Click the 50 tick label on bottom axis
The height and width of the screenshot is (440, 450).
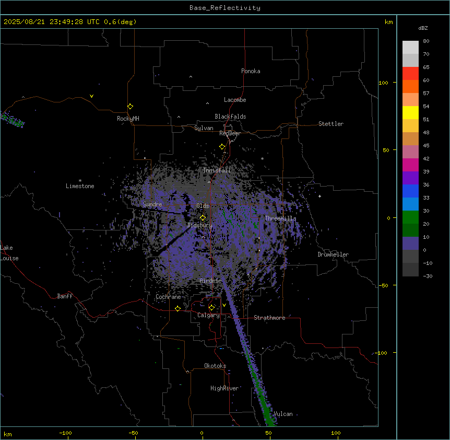268,433
